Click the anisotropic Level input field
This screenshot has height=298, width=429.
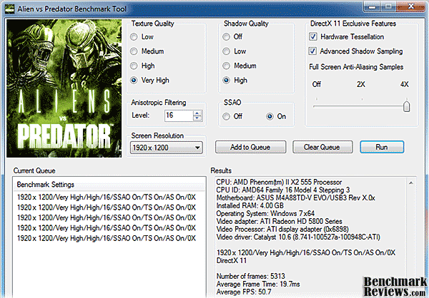179,115
